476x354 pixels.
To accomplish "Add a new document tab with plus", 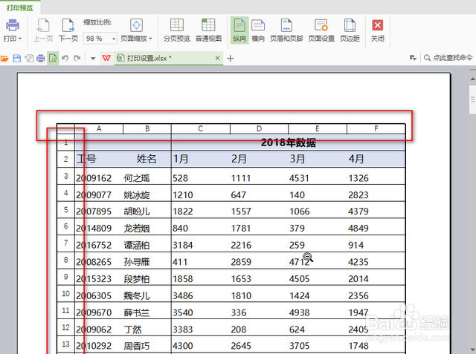I will coord(231,58).
